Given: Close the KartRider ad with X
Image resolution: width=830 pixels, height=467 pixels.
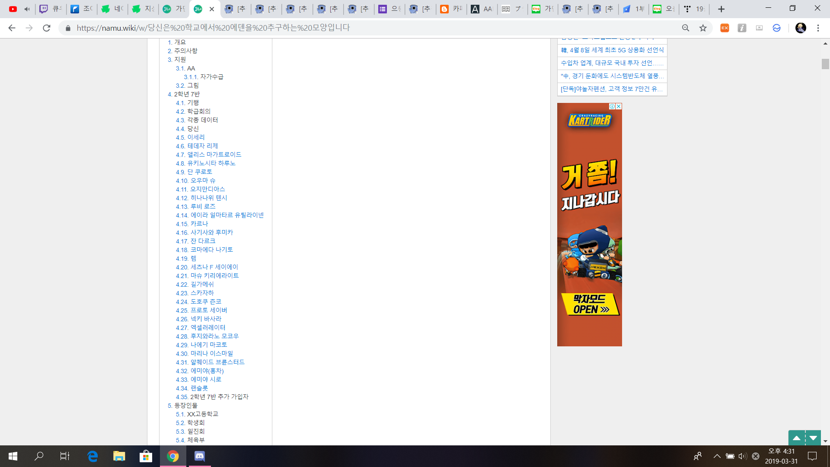Looking at the screenshot, I should point(619,106).
